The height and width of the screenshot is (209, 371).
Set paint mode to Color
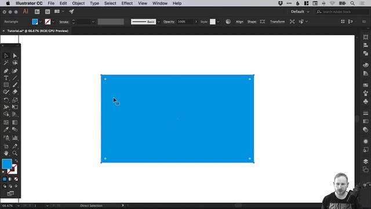5,179
